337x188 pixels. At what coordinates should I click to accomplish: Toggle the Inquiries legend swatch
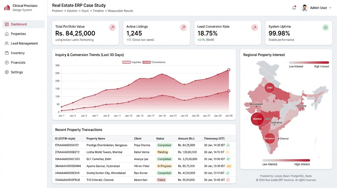point(127,62)
